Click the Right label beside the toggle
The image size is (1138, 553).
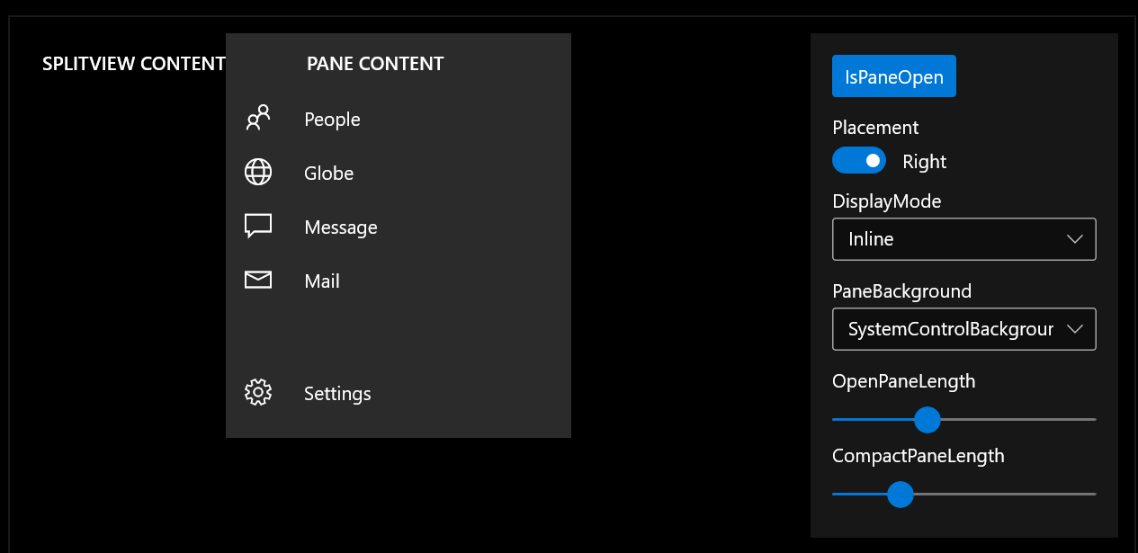925,162
